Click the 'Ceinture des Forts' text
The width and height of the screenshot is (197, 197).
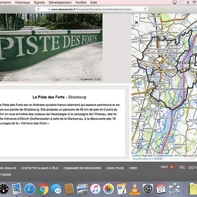tap(34, 123)
